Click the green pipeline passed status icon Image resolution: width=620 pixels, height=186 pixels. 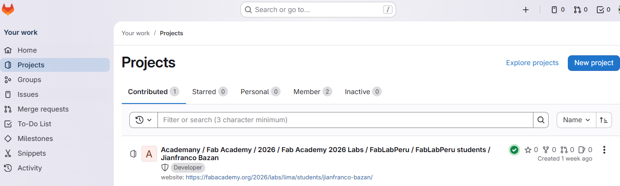[x=514, y=150]
